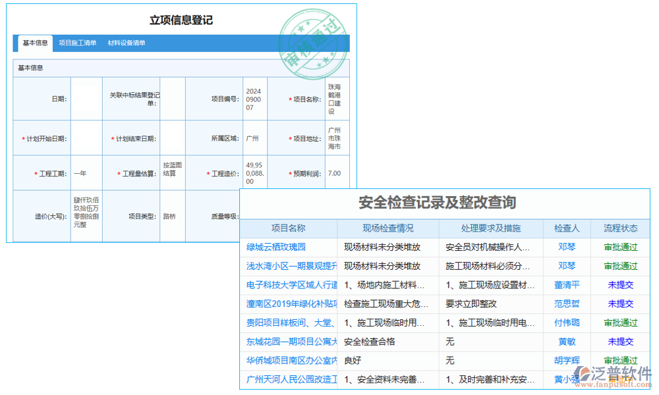Click the 项目名称 column header
The width and height of the screenshot is (659, 395).
click(290, 228)
